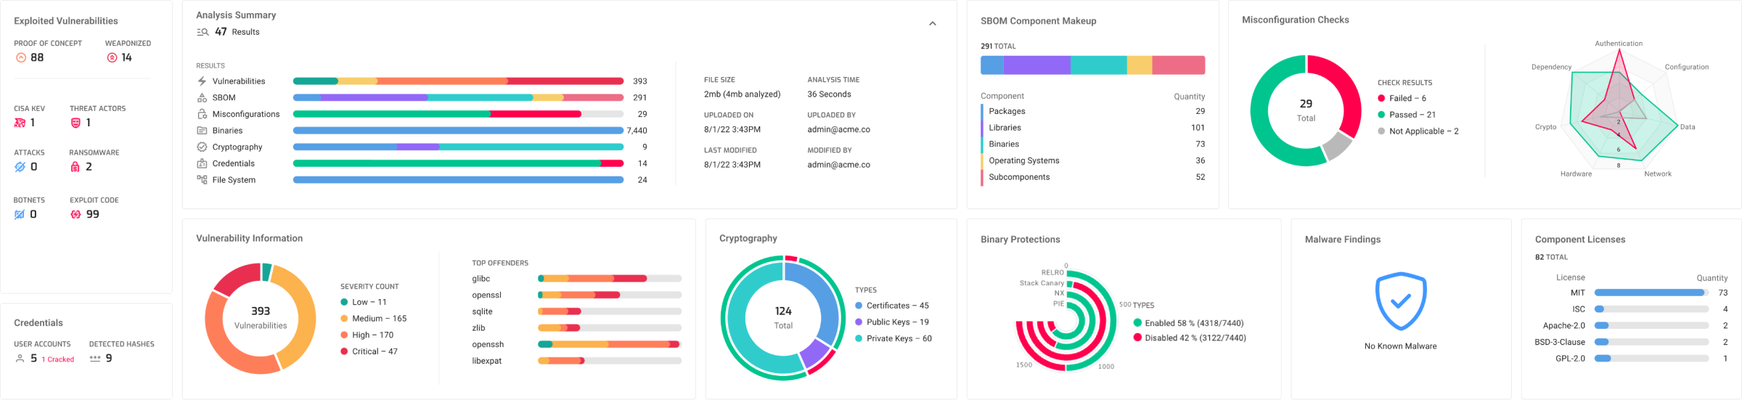This screenshot has height=400, width=1742.
Task: Click 'Disabled 42 %' binary protections legend
Action: point(1190,338)
